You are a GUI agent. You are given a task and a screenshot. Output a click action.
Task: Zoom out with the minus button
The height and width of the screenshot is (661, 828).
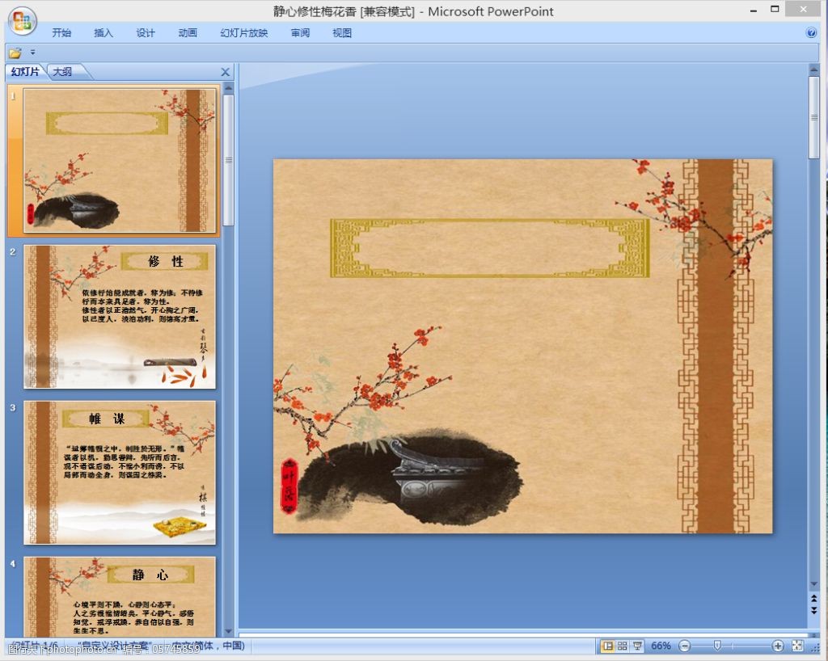click(x=684, y=646)
